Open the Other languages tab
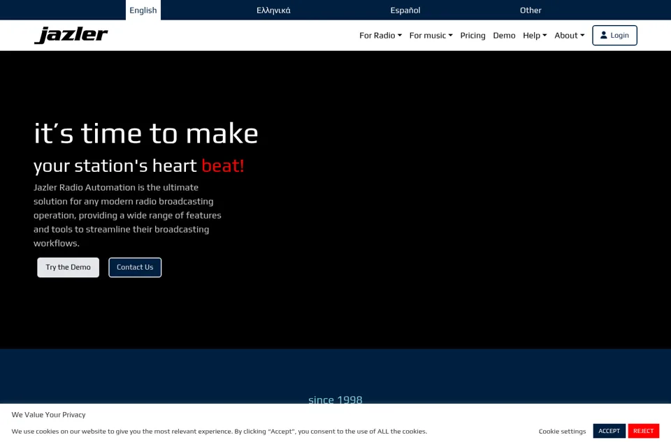 [x=531, y=10]
